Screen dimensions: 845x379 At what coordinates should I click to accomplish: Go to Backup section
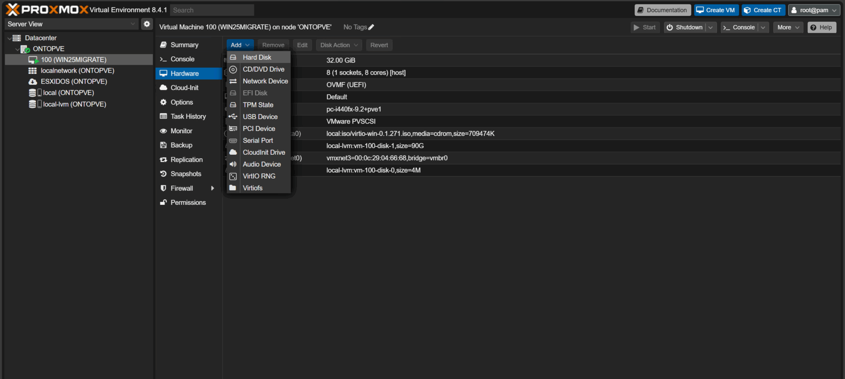coord(189,145)
